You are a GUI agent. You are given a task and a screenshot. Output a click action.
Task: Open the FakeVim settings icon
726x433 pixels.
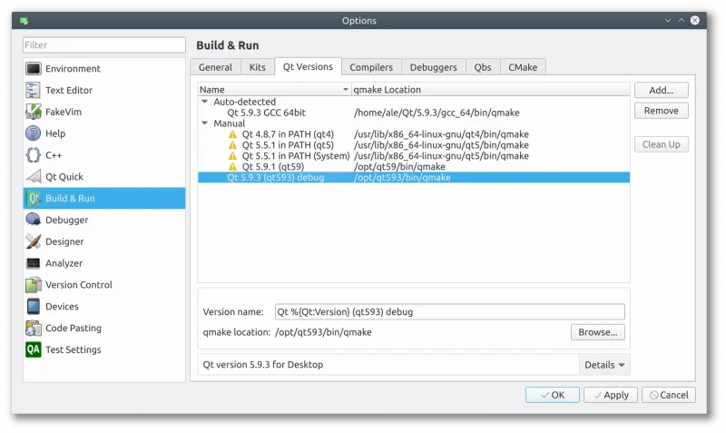tap(34, 112)
